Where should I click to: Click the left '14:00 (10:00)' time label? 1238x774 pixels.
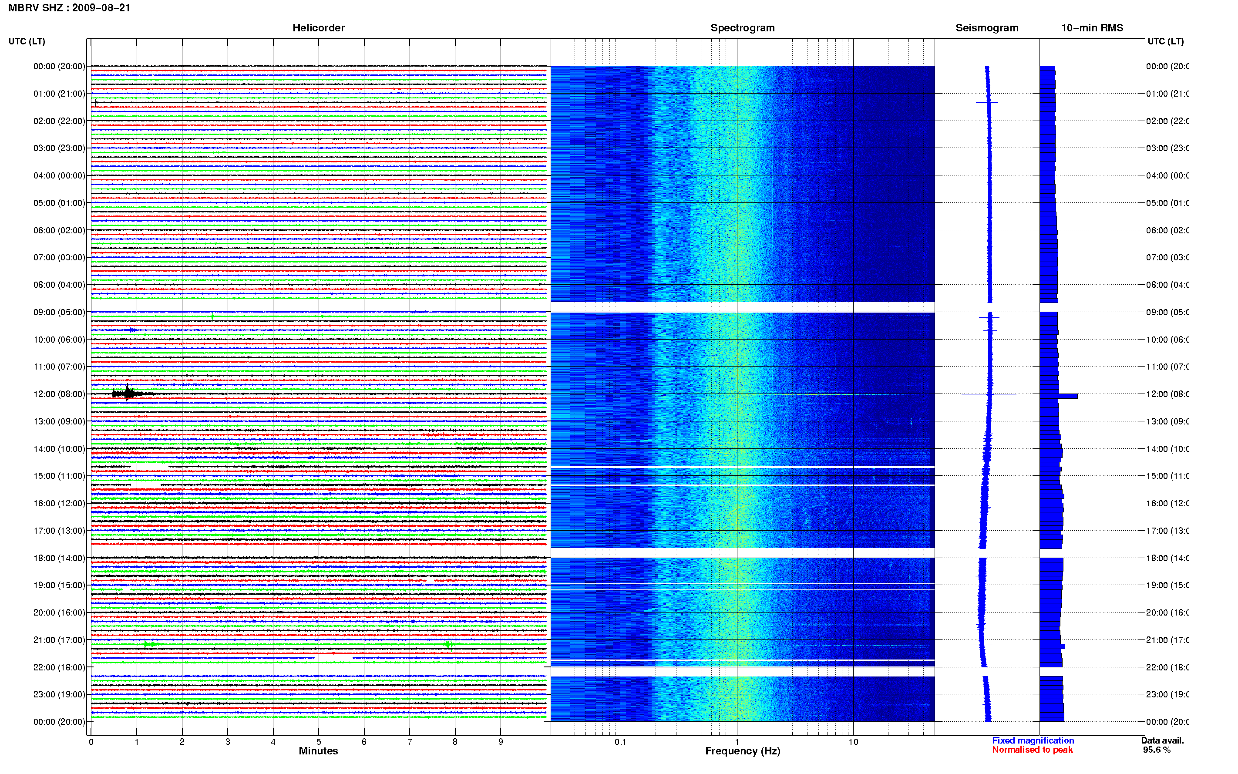pos(59,449)
